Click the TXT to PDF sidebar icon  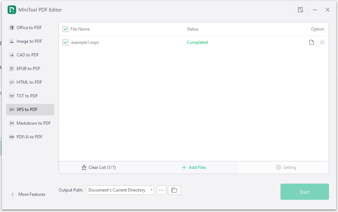[12, 96]
